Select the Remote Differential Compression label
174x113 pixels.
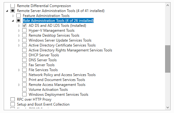tap(44, 6)
